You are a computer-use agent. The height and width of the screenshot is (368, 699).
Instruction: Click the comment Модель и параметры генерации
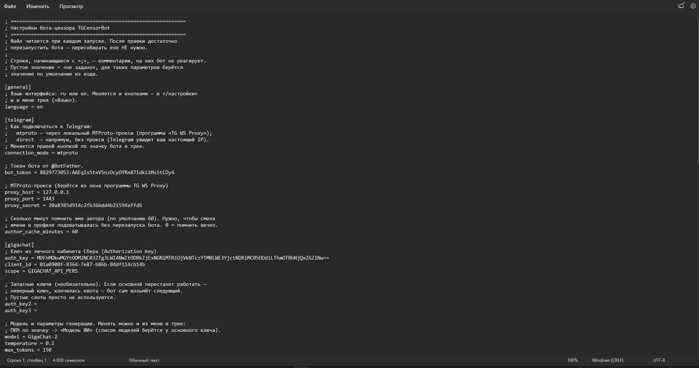(x=95, y=323)
